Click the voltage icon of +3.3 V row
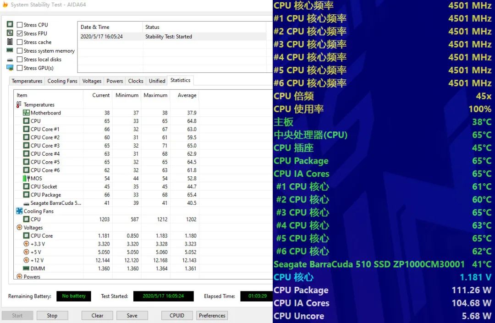Screen dimensions: 495x323 click(26, 244)
